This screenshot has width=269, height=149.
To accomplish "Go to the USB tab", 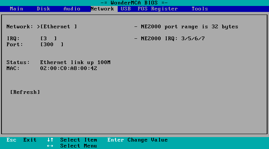I will 126,9.
